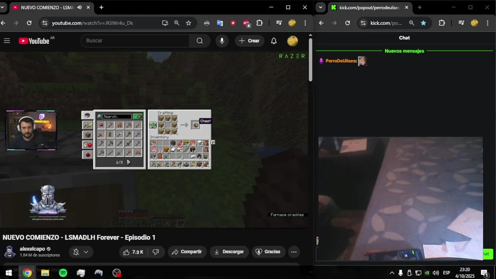
Task: Open the Google Translate extension
Action: (x=220, y=23)
